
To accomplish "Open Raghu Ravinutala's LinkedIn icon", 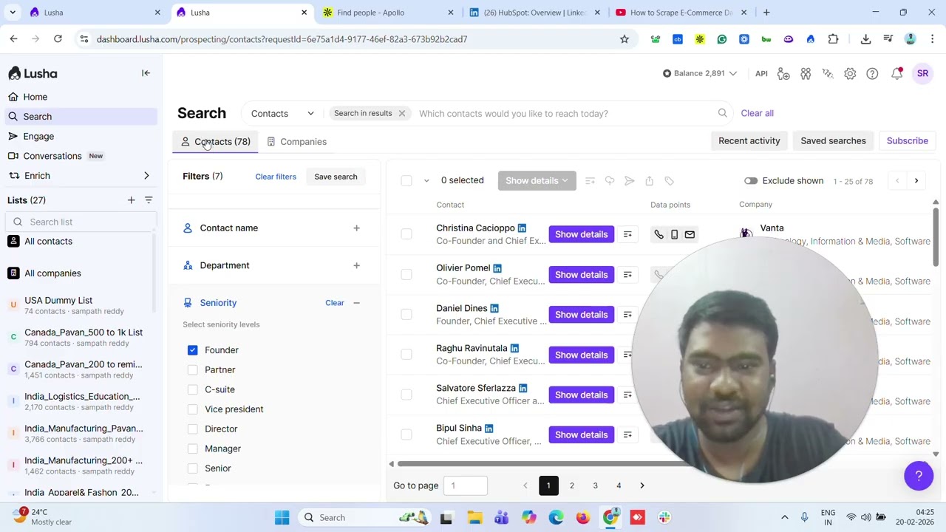I will (x=514, y=348).
